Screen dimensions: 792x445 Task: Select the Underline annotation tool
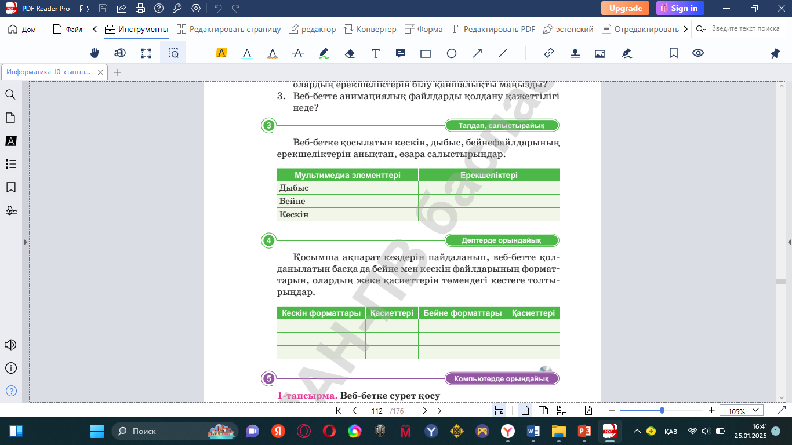point(247,53)
